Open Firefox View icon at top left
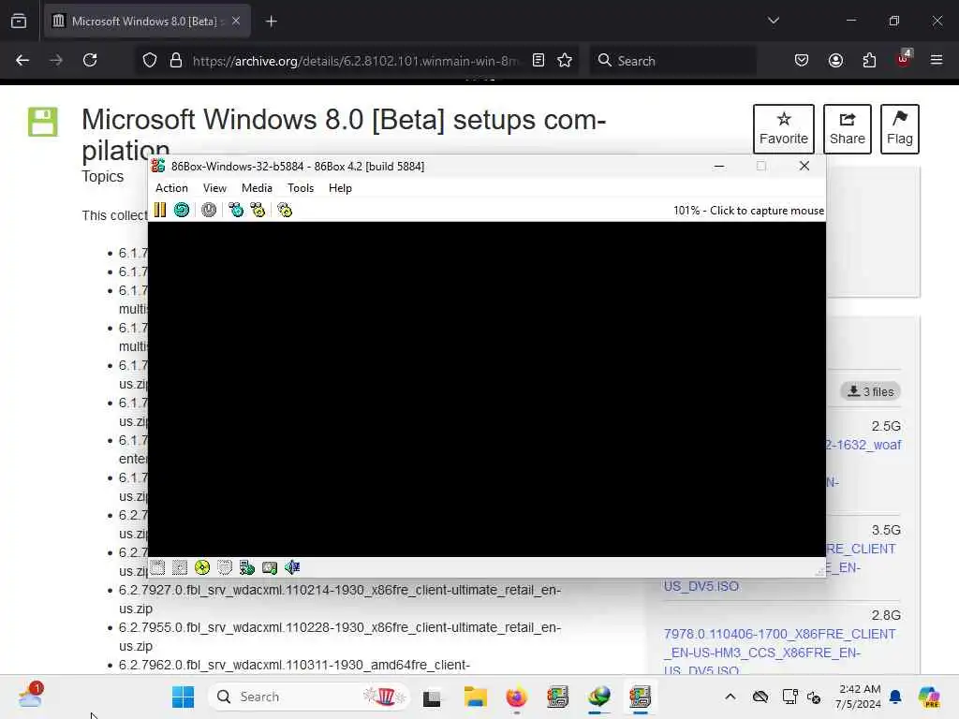This screenshot has height=719, width=959. pyautogui.click(x=19, y=22)
